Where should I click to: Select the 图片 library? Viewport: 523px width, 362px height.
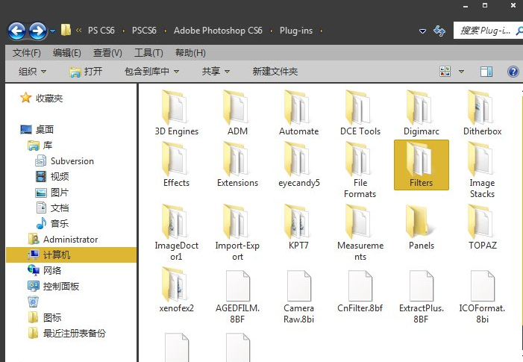pos(60,192)
